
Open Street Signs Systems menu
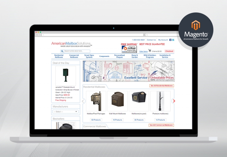(x=89, y=56)
